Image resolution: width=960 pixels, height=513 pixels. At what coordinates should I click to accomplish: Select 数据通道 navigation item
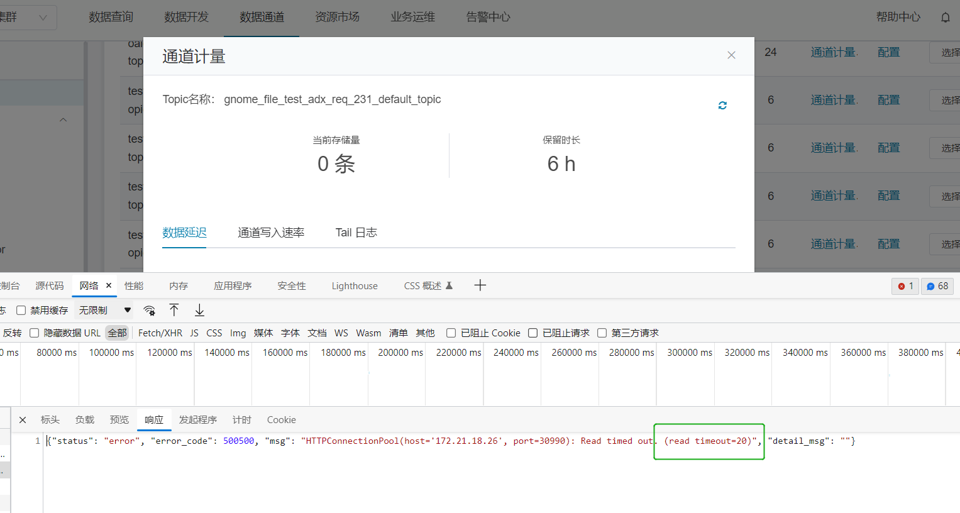point(262,17)
